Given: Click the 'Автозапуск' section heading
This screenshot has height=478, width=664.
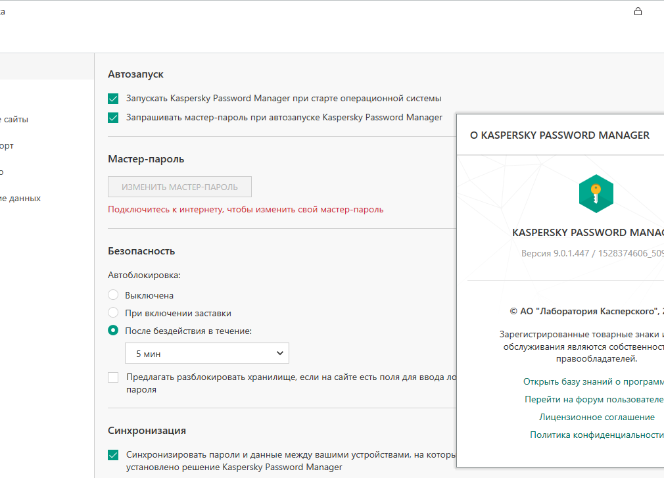Looking at the screenshot, I should tap(135, 74).
